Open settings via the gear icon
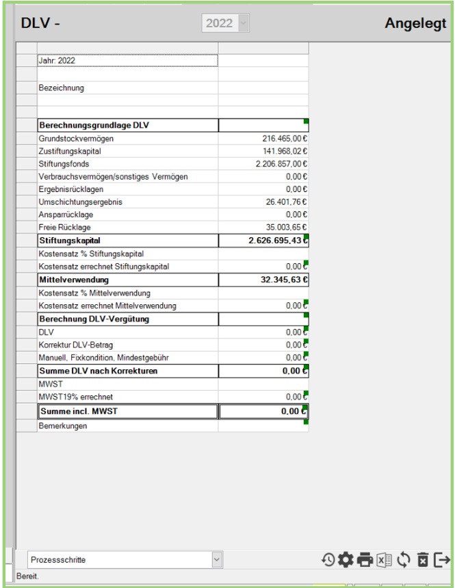The height and width of the screenshot is (588, 455). click(x=346, y=560)
